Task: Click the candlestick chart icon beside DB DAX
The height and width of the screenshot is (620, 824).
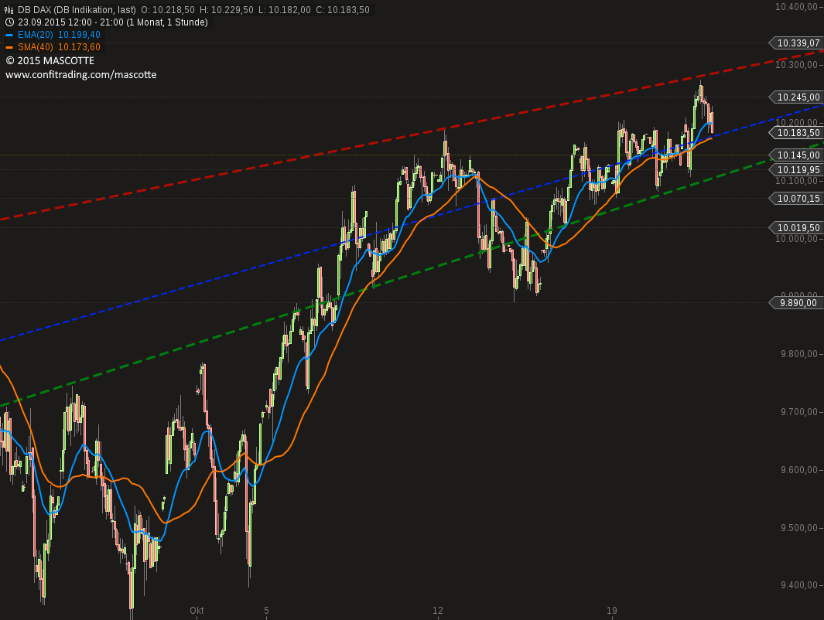Action: pos(9,10)
